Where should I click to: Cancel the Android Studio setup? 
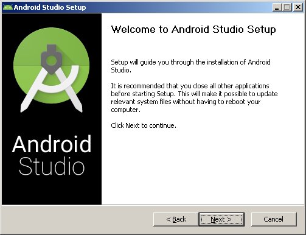[274, 219]
